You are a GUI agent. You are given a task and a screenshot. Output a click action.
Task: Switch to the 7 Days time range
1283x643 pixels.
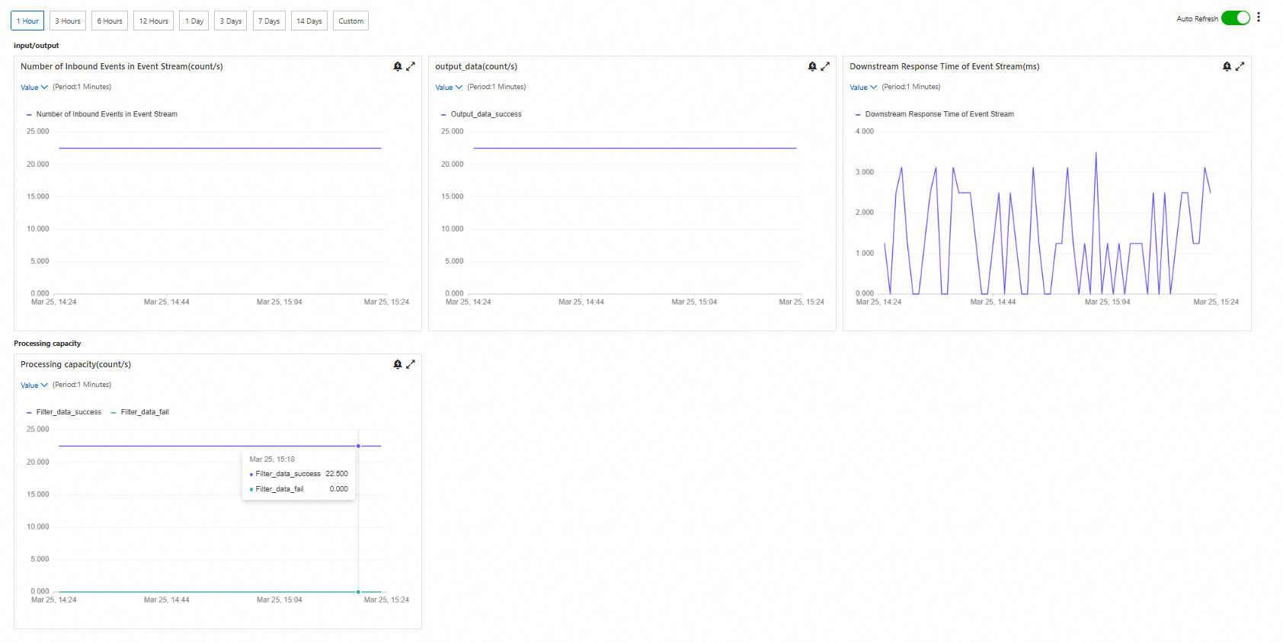(x=269, y=21)
